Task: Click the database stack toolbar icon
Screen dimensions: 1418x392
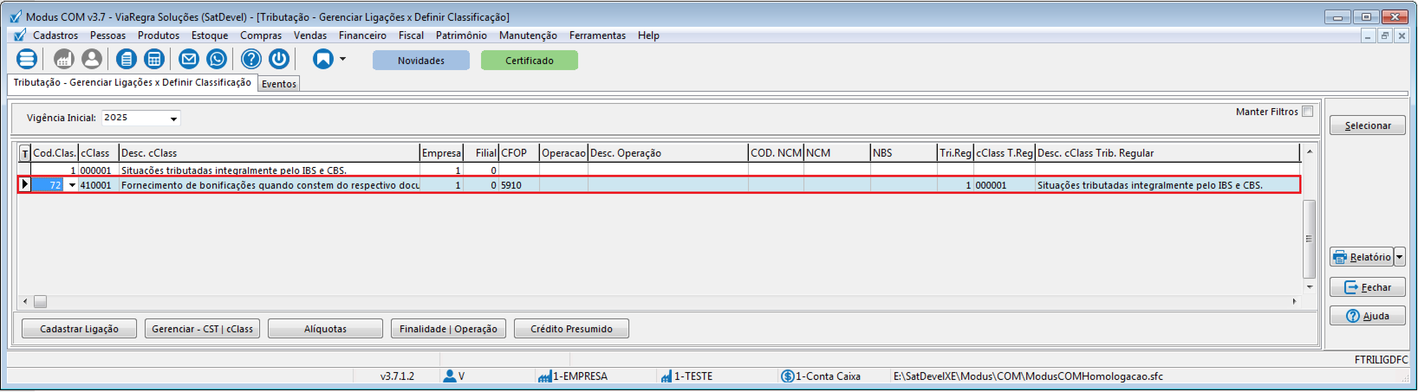Action: tap(26, 59)
